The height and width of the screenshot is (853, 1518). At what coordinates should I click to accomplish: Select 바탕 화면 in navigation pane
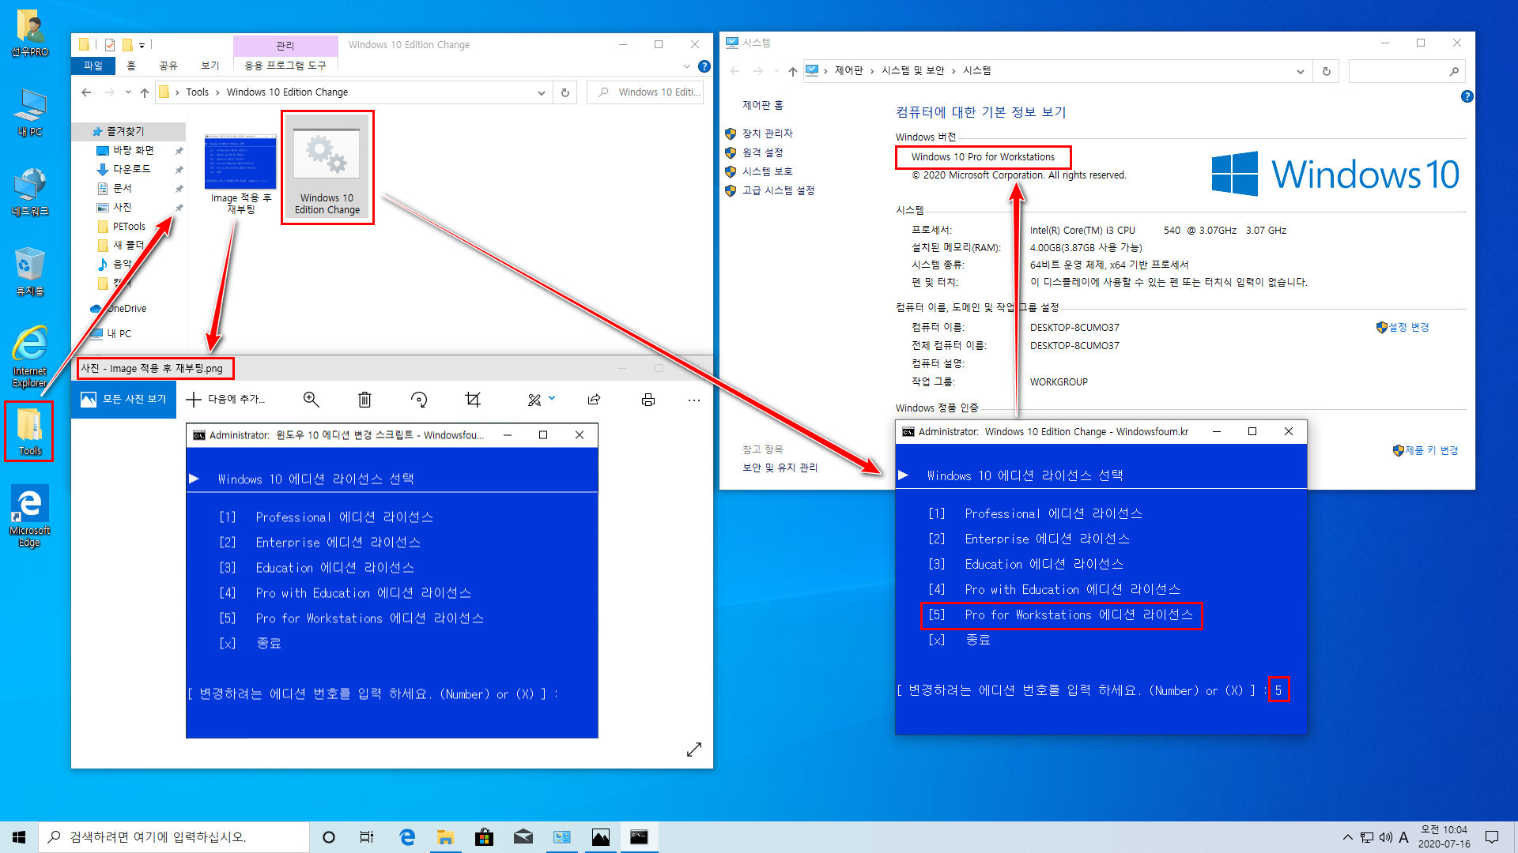point(133,150)
